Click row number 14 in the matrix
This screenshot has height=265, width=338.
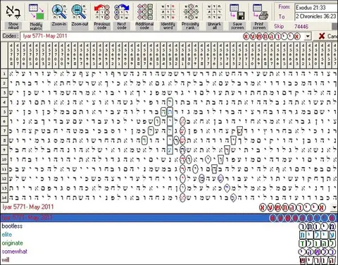coord(4,197)
